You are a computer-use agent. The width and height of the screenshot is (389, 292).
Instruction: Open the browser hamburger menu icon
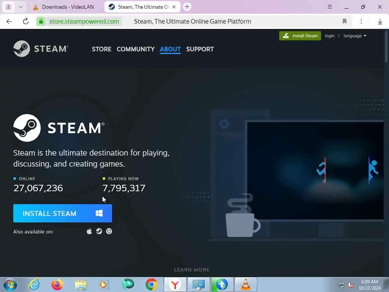click(330, 7)
